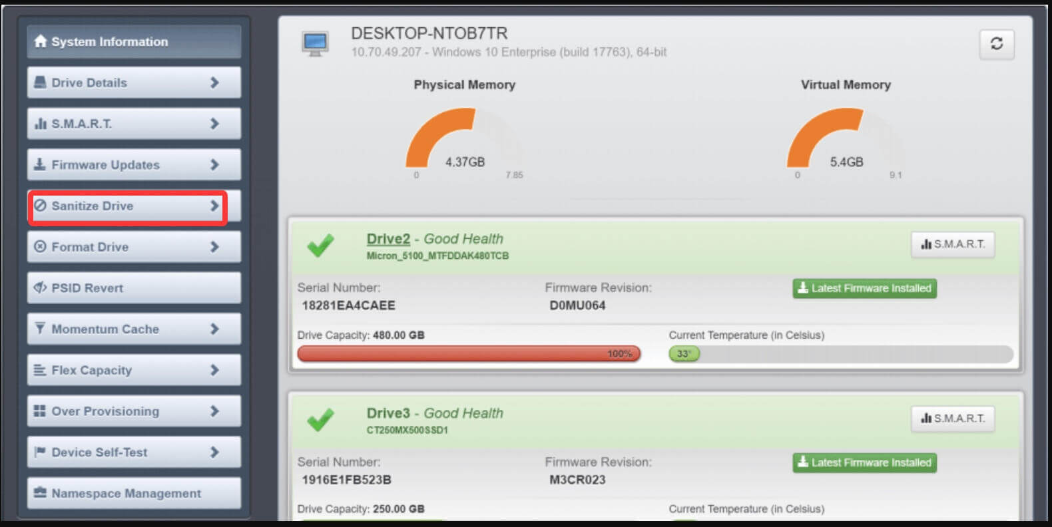Click serial number 1916E1FB523B
This screenshot has width=1052, height=527.
click(346, 480)
